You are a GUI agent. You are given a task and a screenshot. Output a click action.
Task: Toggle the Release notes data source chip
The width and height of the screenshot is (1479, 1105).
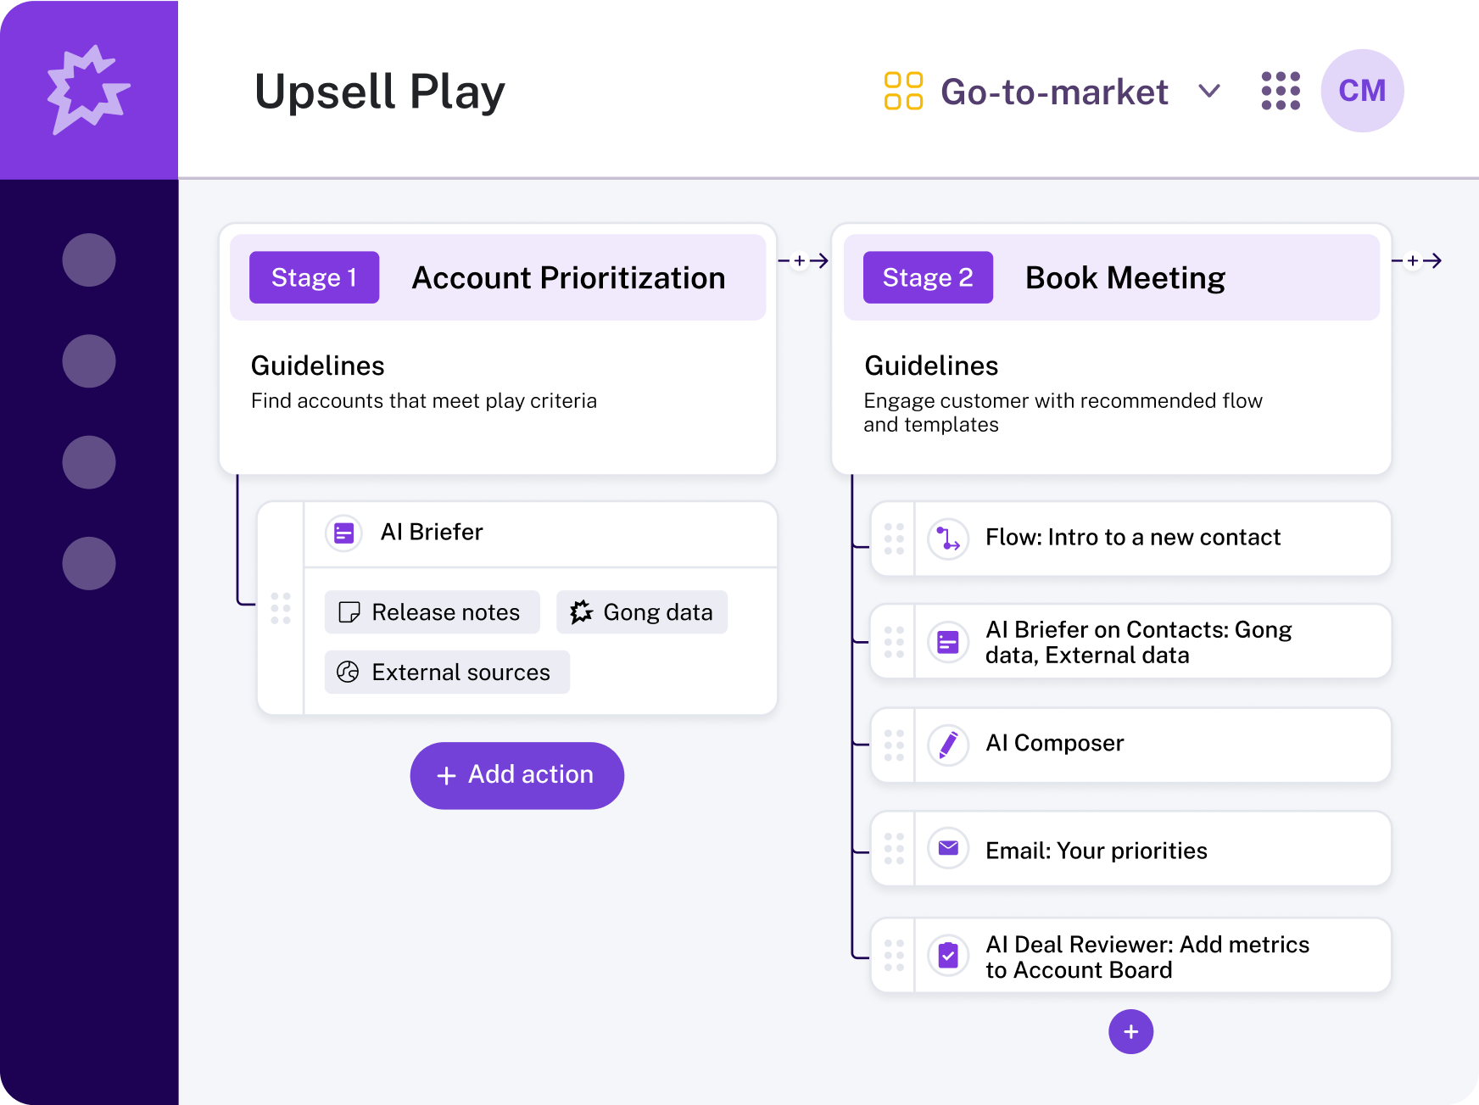432,611
